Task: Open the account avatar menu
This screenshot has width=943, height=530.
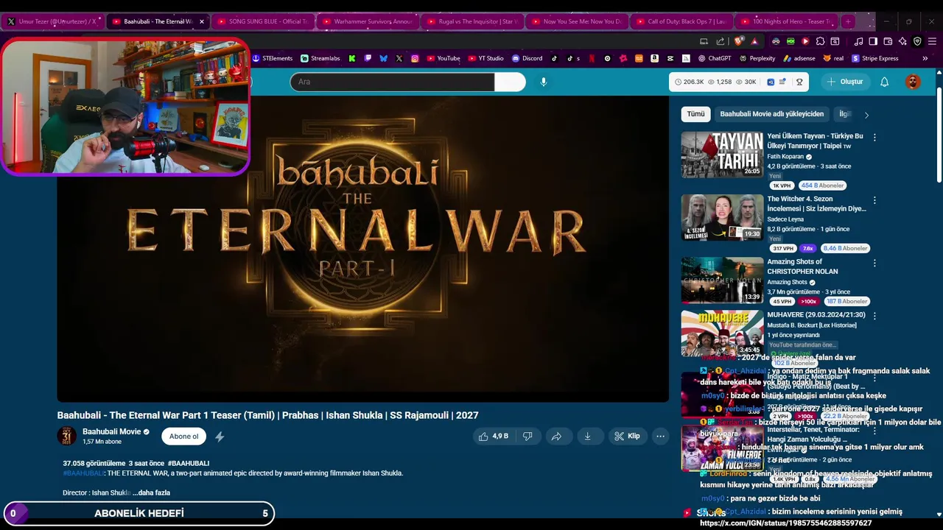Action: point(913,82)
